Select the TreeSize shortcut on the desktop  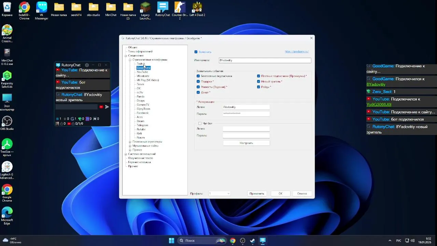click(x=7, y=148)
